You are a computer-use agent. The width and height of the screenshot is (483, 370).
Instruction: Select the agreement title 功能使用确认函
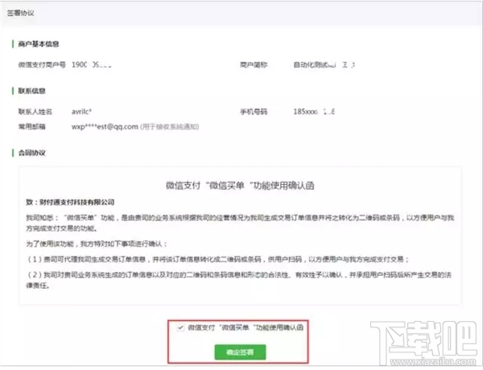click(240, 186)
